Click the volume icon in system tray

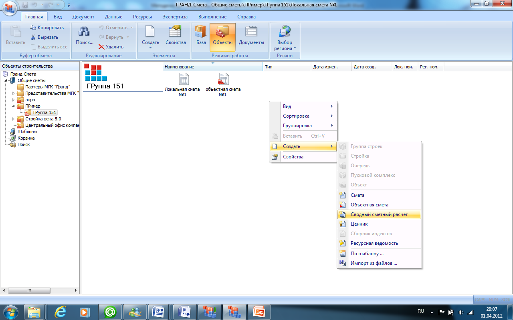(x=461, y=312)
